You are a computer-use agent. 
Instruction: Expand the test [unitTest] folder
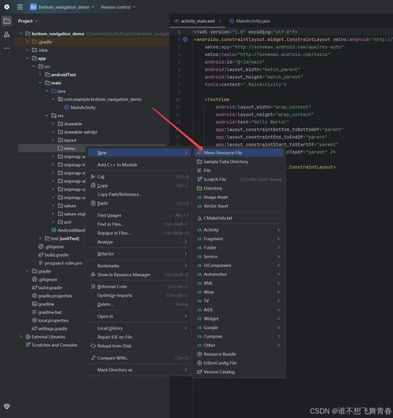click(40, 239)
